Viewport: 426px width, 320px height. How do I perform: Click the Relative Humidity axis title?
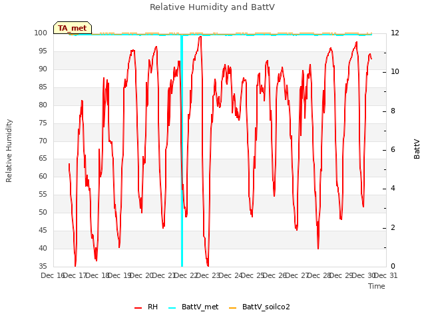tap(9, 151)
